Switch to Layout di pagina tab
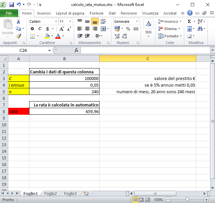 tap(70, 13)
